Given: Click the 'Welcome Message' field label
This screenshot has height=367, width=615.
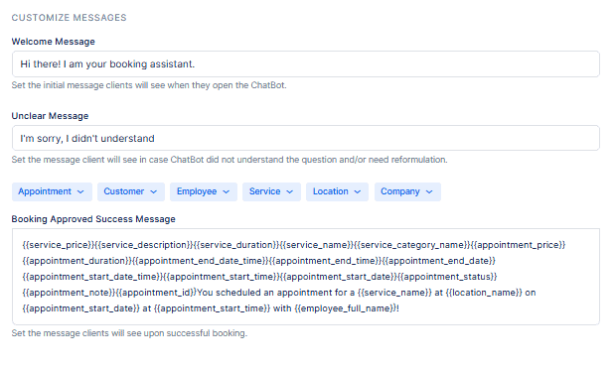Looking at the screenshot, I should click(53, 42).
